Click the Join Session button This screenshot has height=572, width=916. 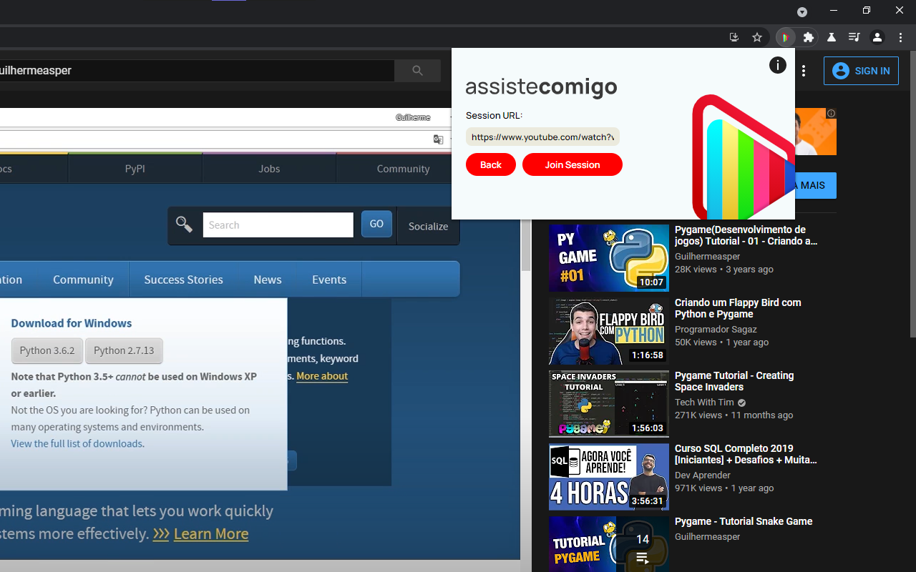(572, 164)
